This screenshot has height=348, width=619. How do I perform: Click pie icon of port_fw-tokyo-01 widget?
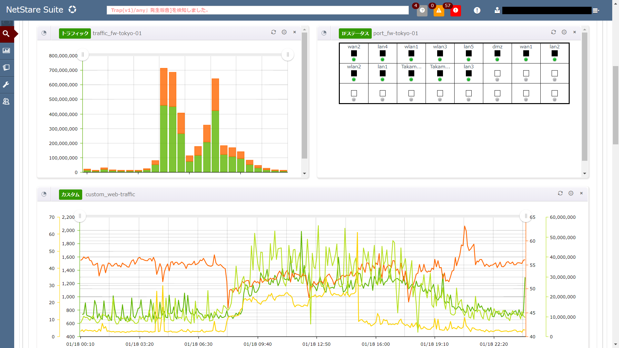pyautogui.click(x=324, y=33)
